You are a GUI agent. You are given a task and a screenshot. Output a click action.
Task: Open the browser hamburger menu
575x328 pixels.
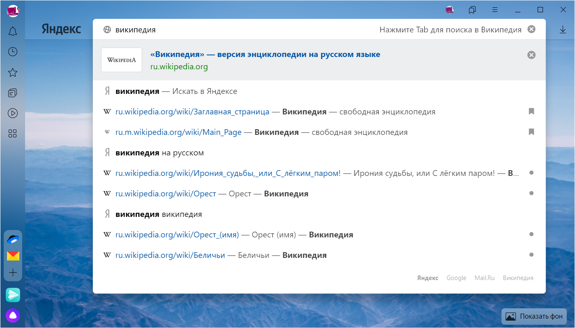tap(495, 10)
